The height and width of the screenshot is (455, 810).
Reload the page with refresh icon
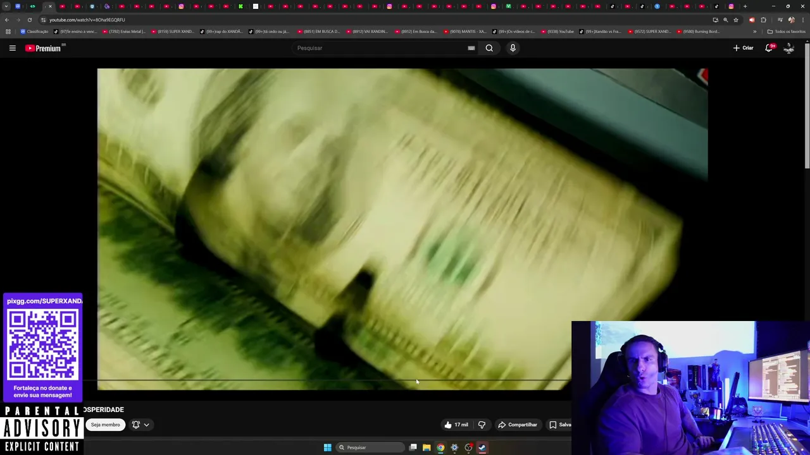pos(29,20)
